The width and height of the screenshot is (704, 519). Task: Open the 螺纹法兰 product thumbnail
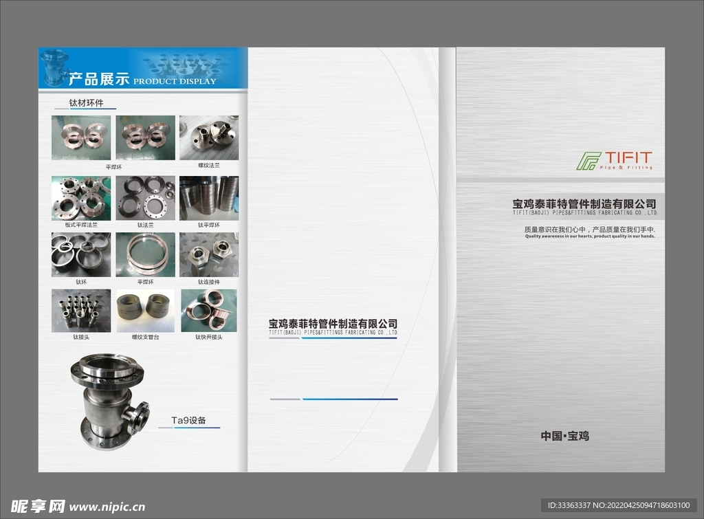tap(209, 137)
